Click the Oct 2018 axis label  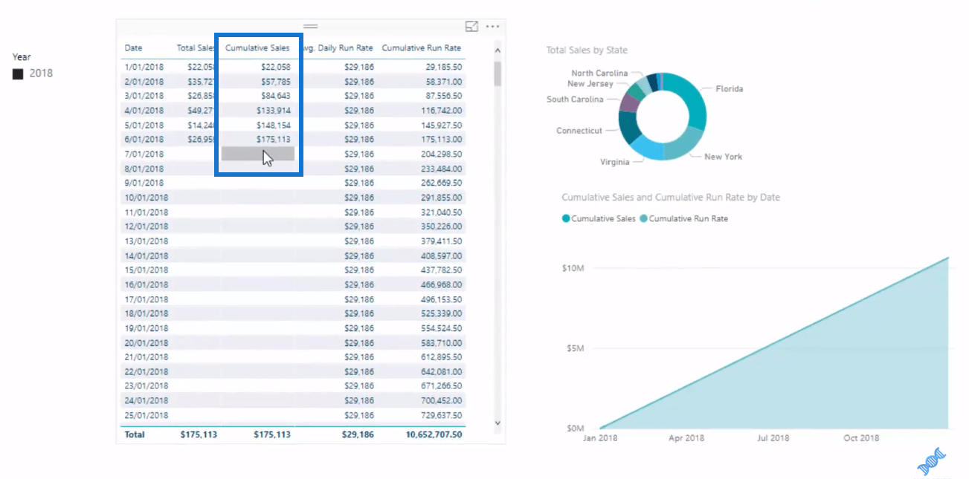tap(861, 438)
